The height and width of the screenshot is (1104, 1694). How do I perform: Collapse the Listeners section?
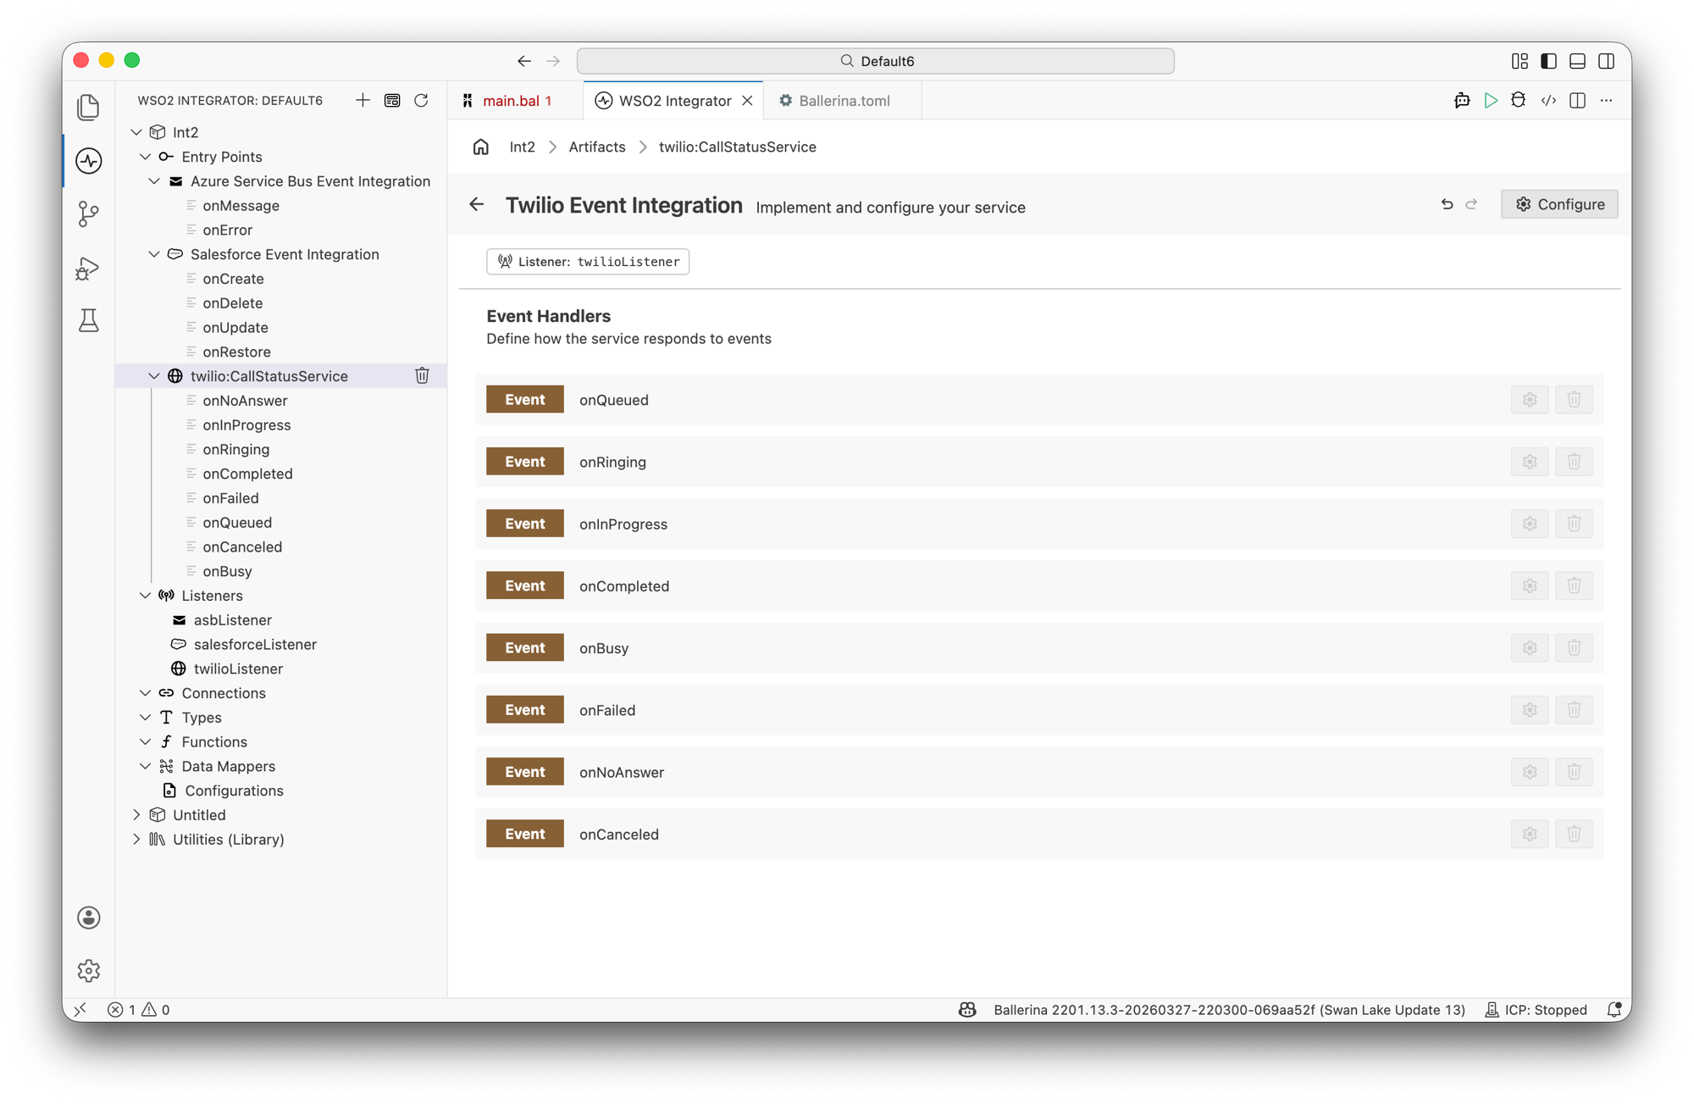click(x=146, y=596)
